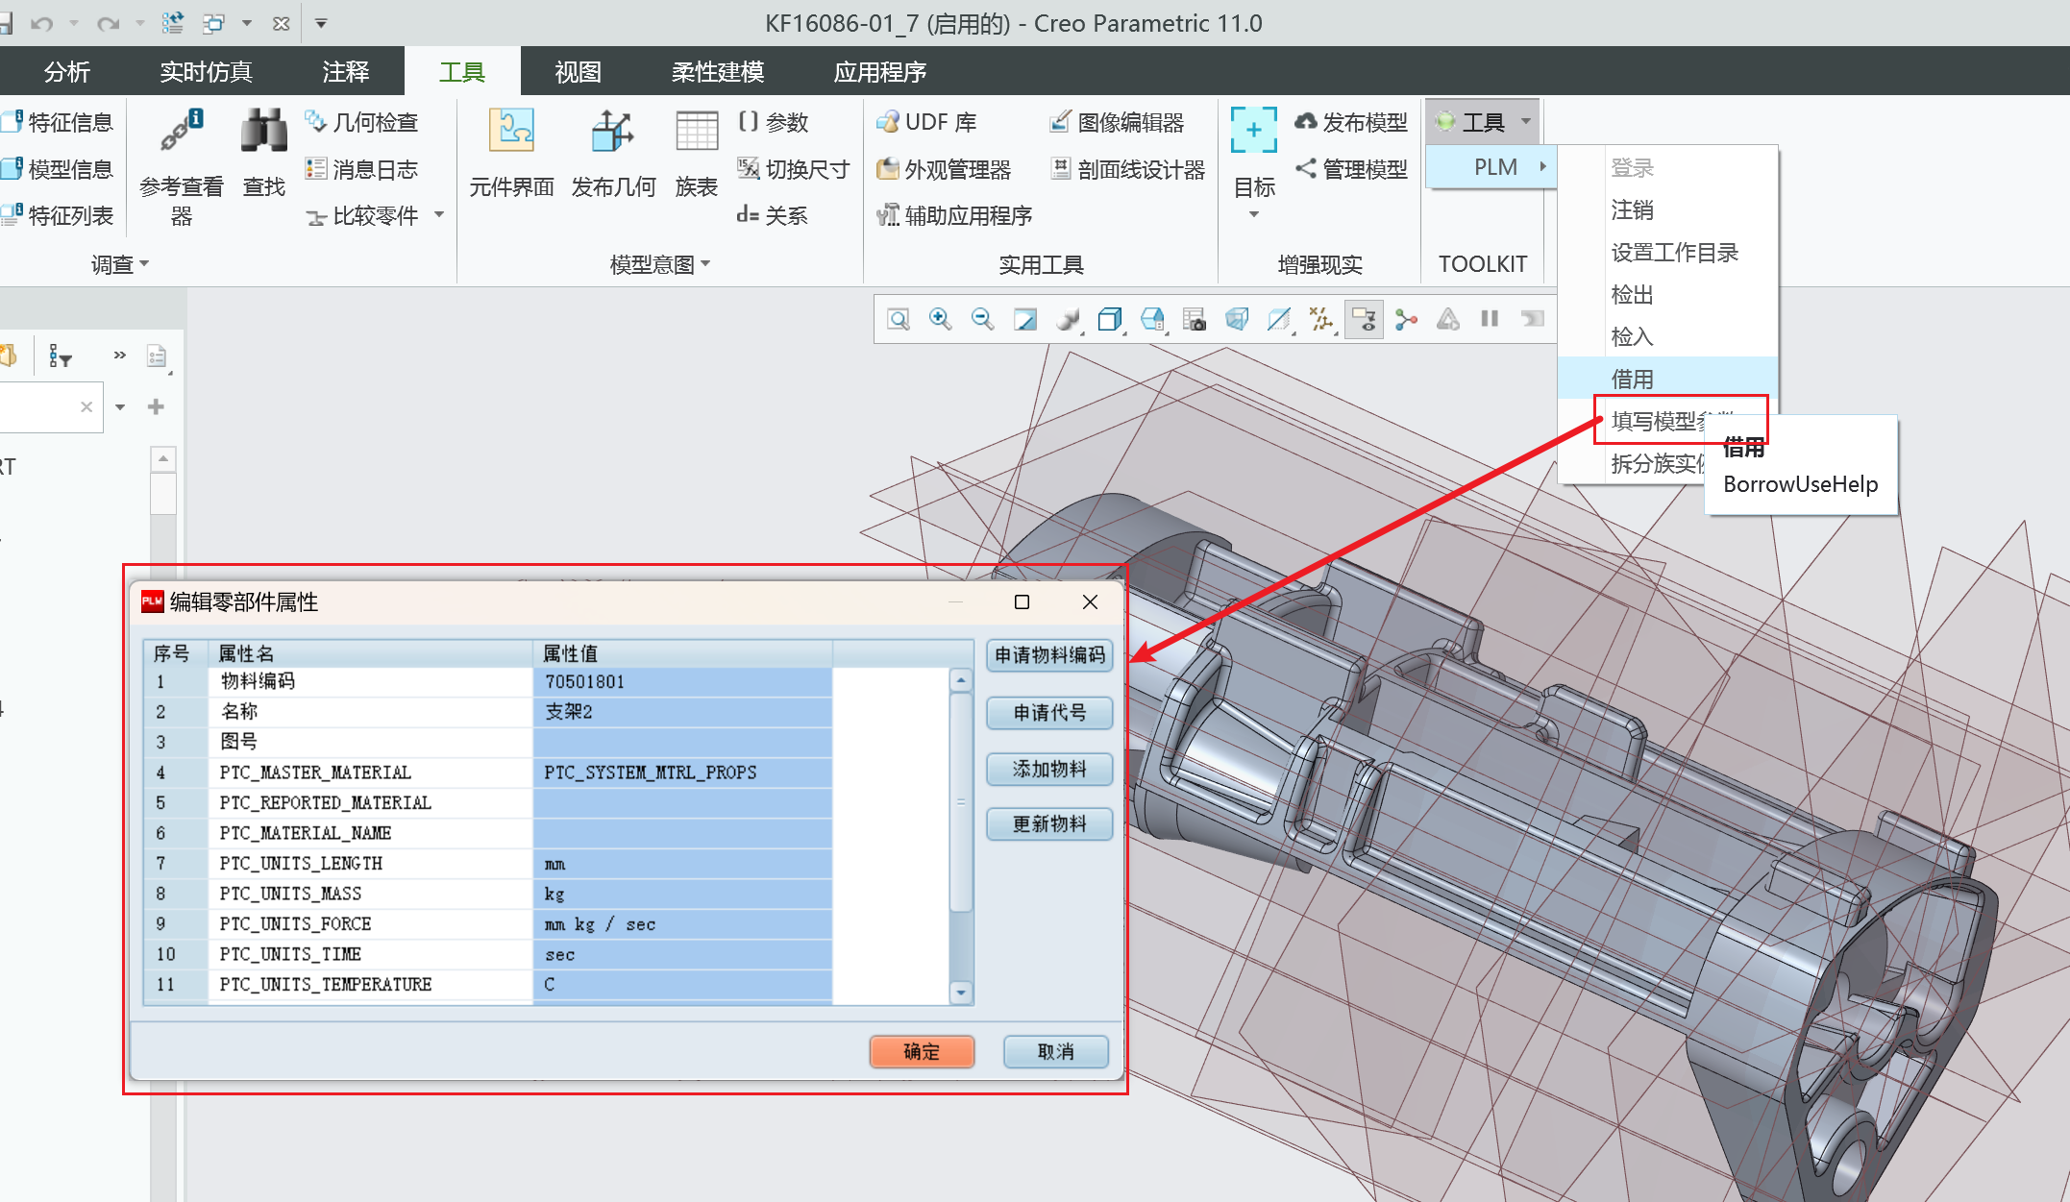Click the Close window X icon in quick access

281,23
